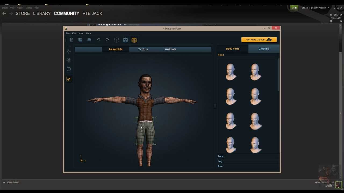Screen dimensions: 344x193
Task: Activate the crosshair target view tool
Action: tap(69, 69)
